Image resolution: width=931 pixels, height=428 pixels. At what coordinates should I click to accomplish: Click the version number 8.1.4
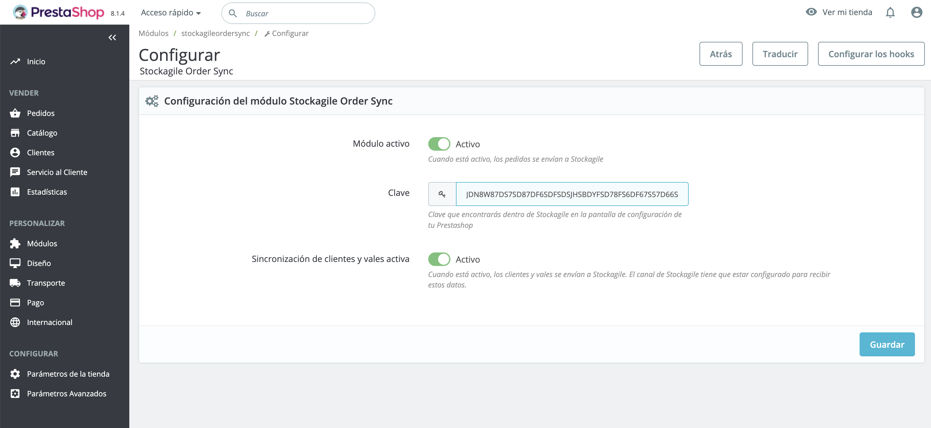tap(118, 13)
